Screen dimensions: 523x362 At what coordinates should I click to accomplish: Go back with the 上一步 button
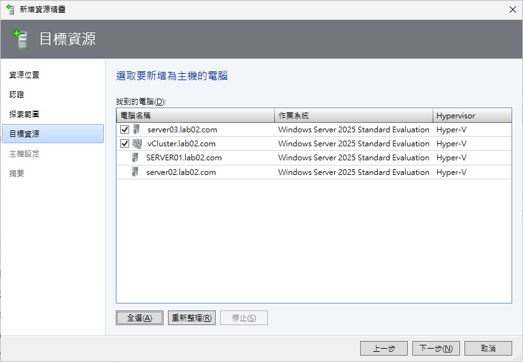384,349
